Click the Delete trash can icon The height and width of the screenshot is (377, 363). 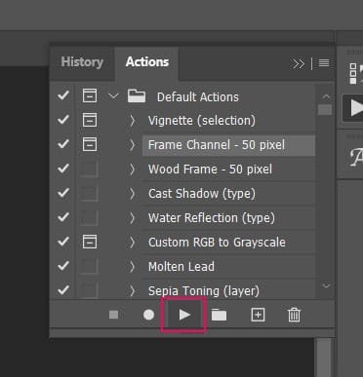tap(294, 315)
